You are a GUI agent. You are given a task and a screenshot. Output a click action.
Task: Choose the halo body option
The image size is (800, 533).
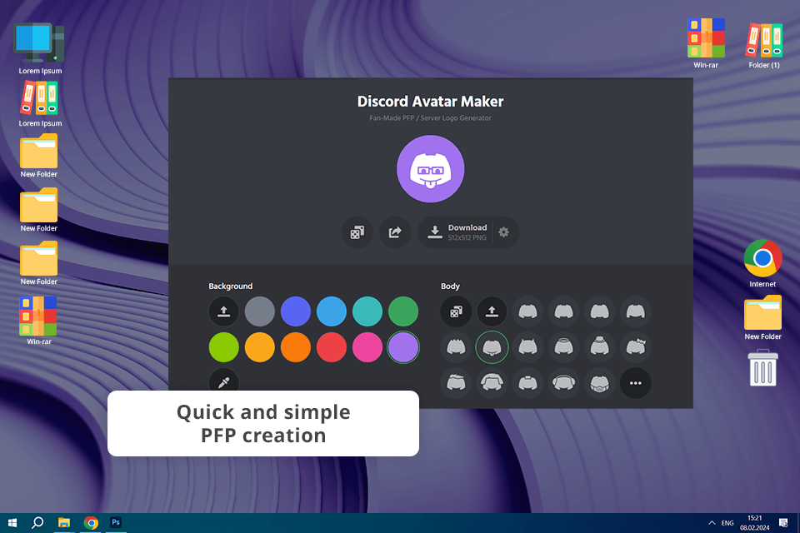click(x=564, y=346)
